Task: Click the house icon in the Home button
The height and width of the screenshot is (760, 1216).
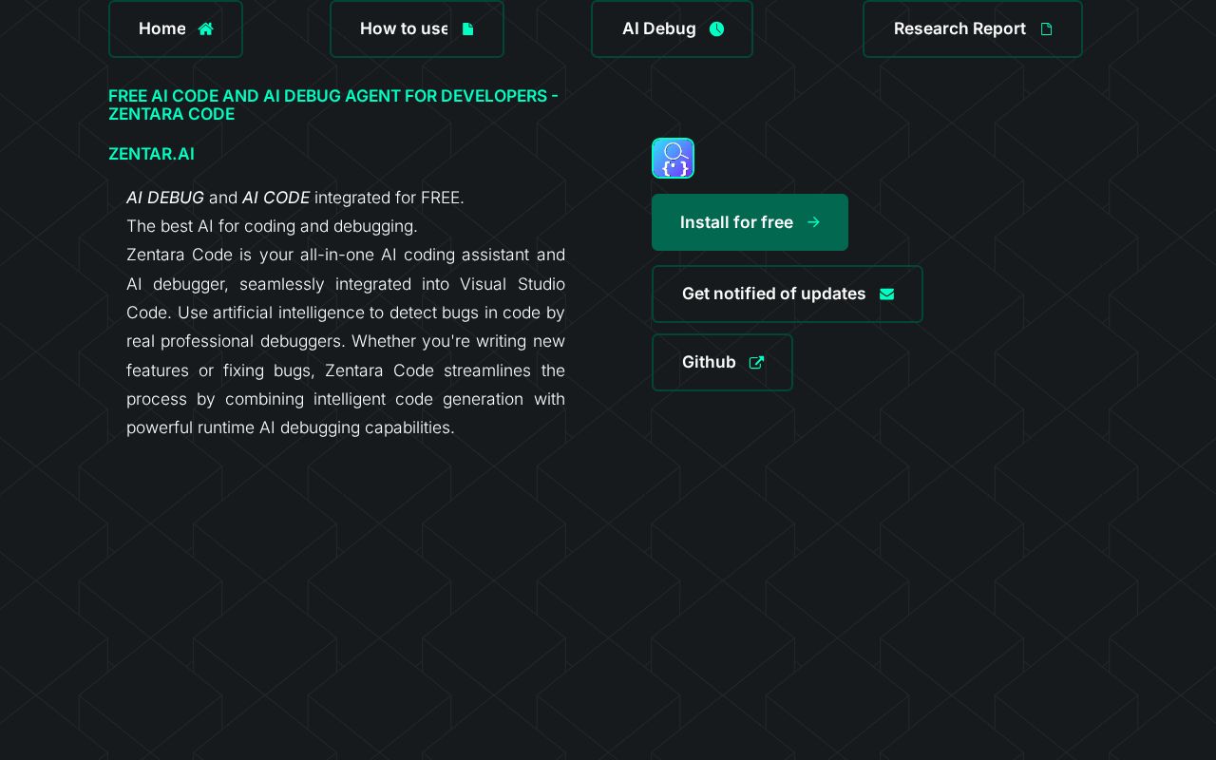Action: pyautogui.click(x=205, y=28)
